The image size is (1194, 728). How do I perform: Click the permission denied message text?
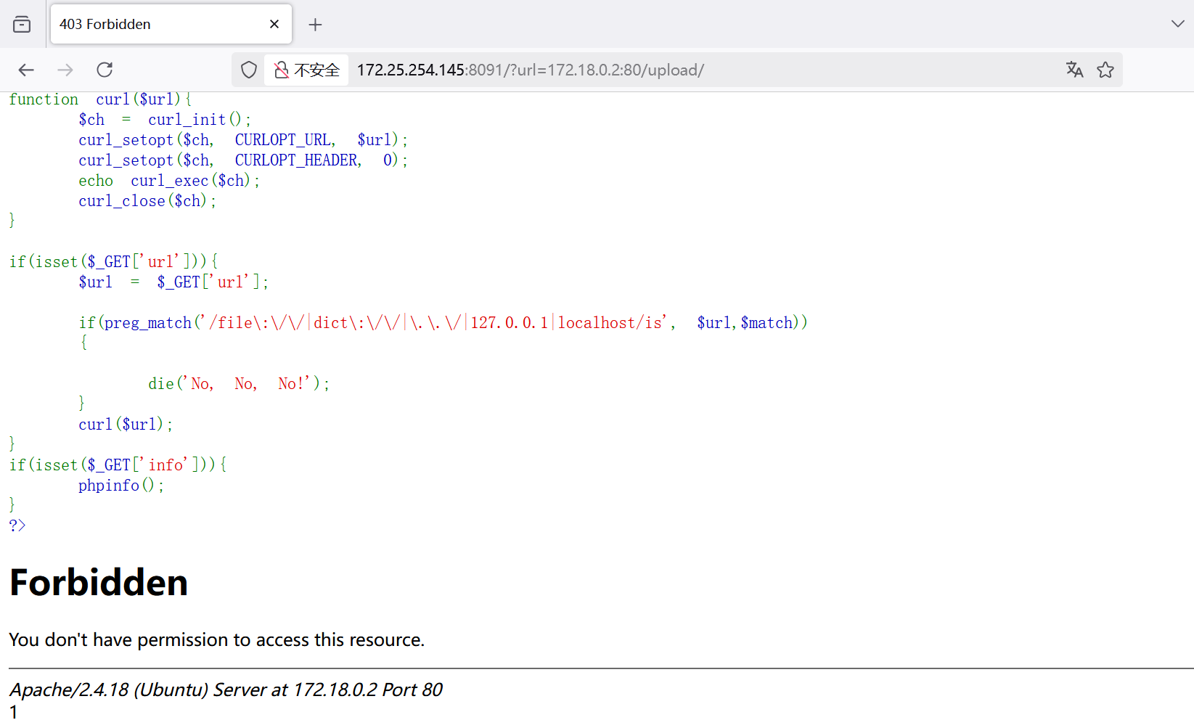click(216, 639)
